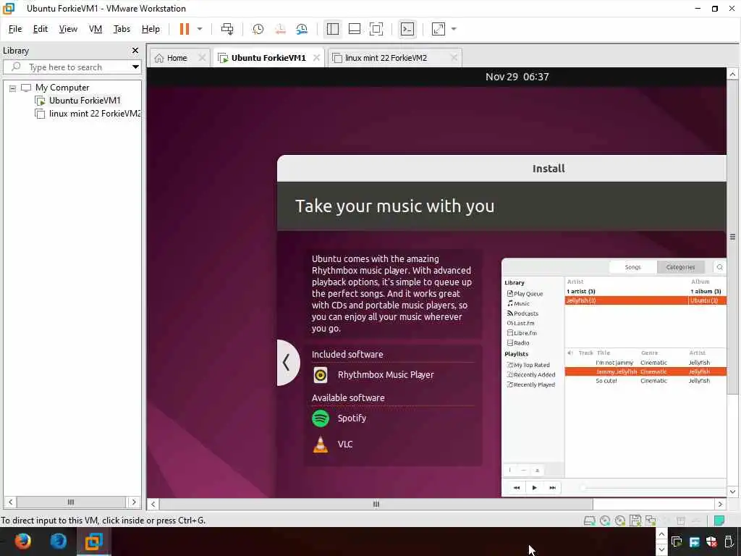
Task: Collapse the My Computer tree node
Action: point(13,88)
